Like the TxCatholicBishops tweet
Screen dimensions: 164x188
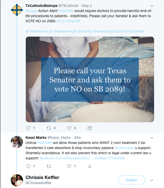tap(69, 128)
